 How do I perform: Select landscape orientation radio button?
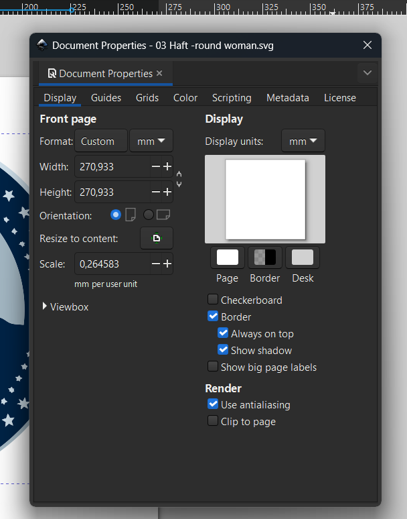pyautogui.click(x=149, y=215)
